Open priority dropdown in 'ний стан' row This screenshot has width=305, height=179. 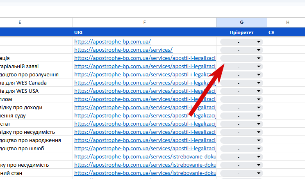point(241,173)
